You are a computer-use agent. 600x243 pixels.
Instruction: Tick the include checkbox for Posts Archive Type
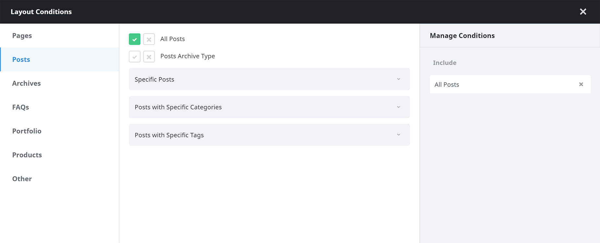tap(135, 57)
